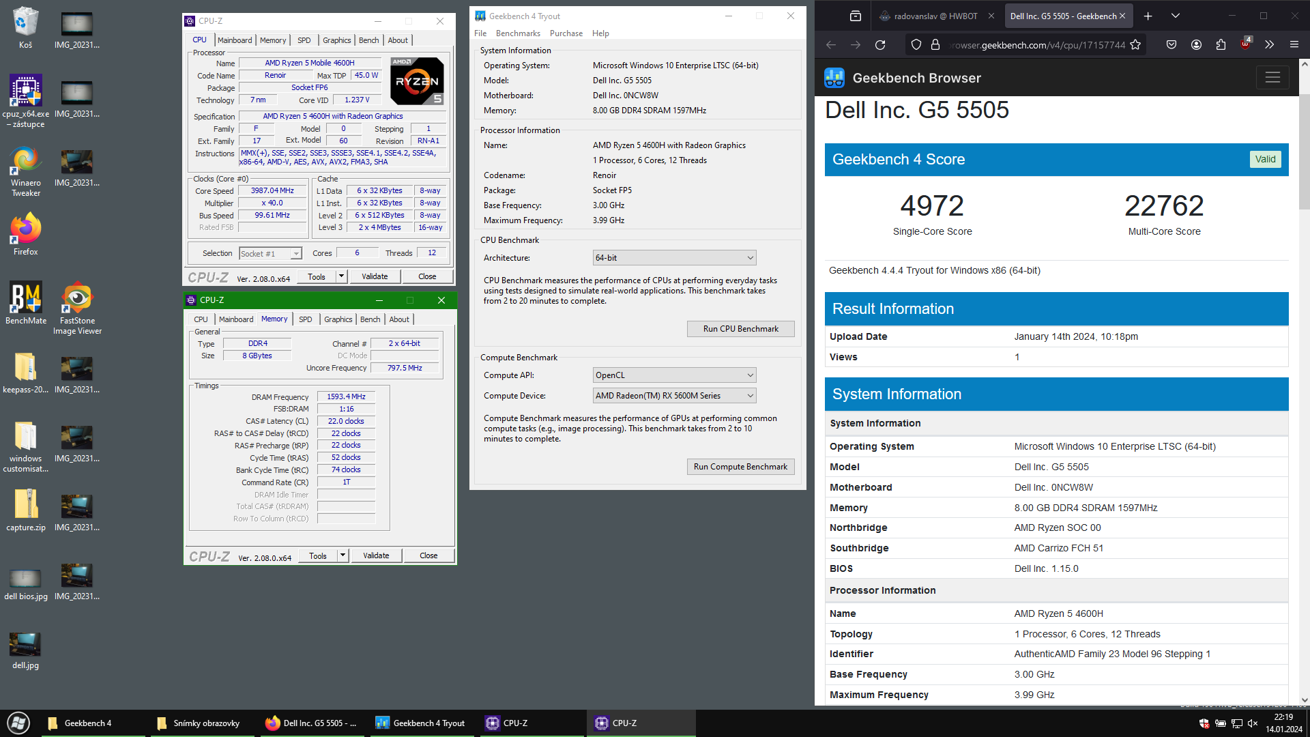This screenshot has width=1310, height=737.
Task: Show more toolbar tools overflow chevrons
Action: pyautogui.click(x=1269, y=44)
